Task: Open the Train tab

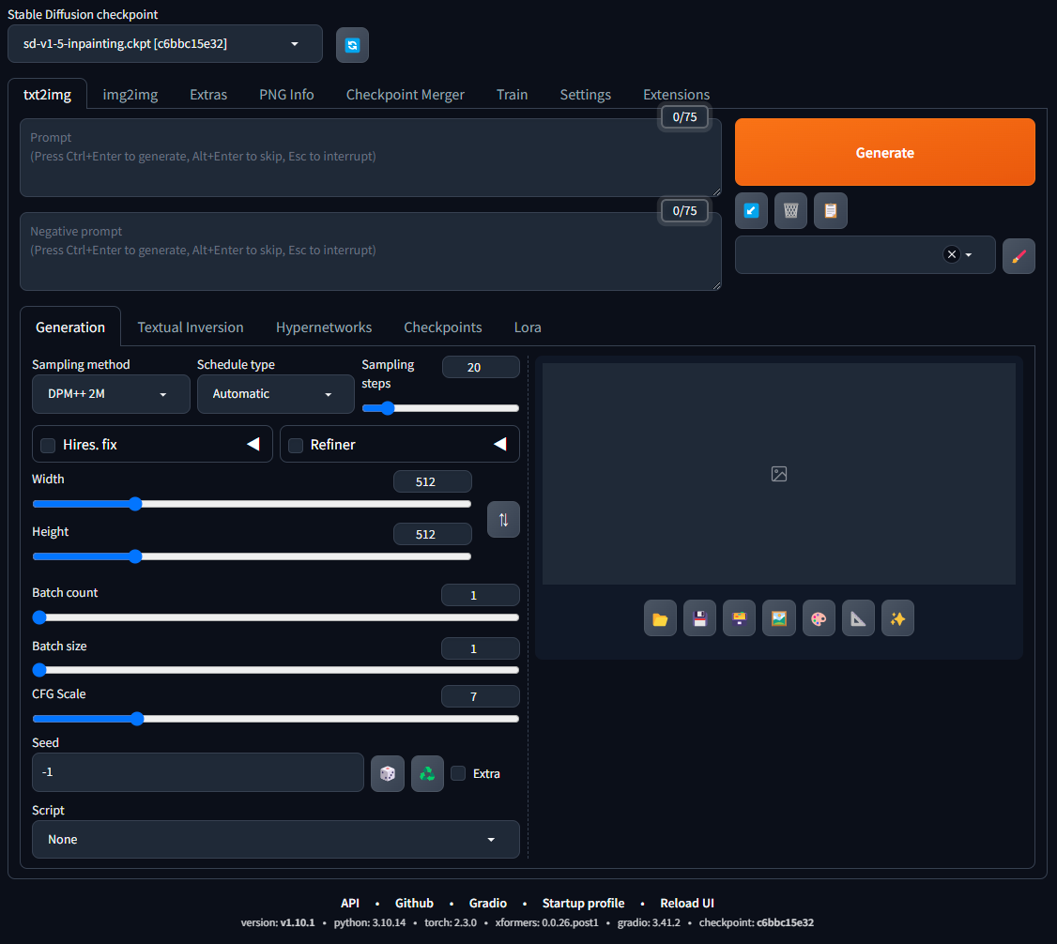Action: [513, 95]
